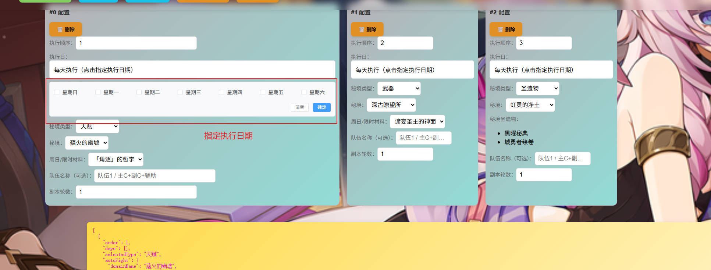Image resolution: width=711 pixels, height=270 pixels.
Task: Click the trash icon in #2 配置 delete button
Action: (x=500, y=29)
